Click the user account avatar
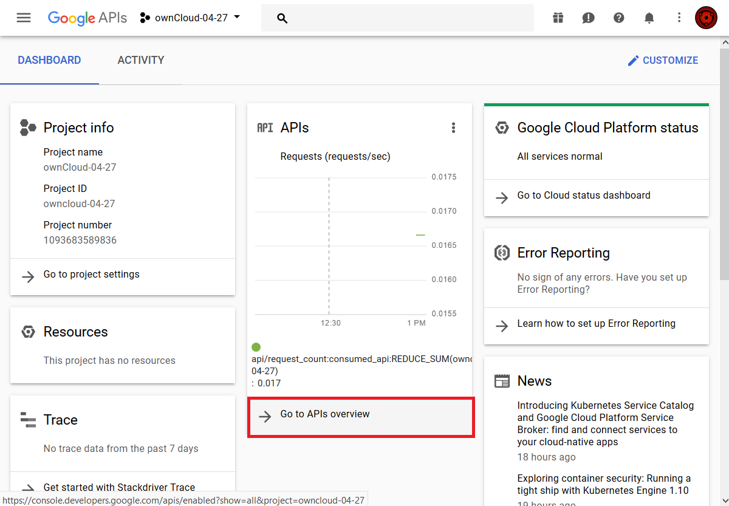Screen dimensions: 729x506 [706, 18]
